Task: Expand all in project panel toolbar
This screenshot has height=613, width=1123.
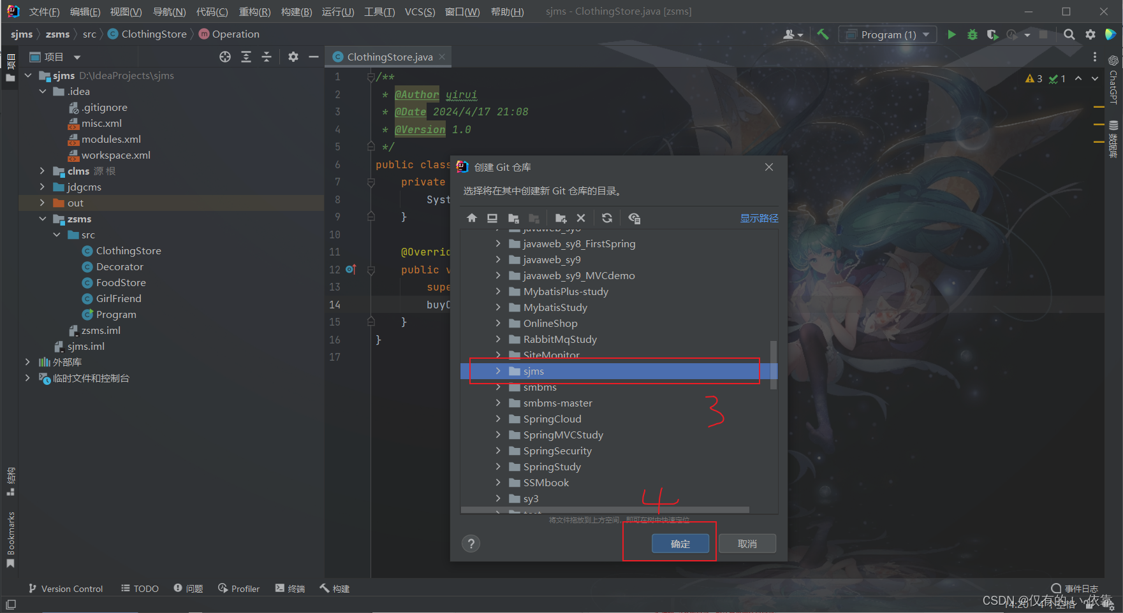Action: tap(246, 57)
